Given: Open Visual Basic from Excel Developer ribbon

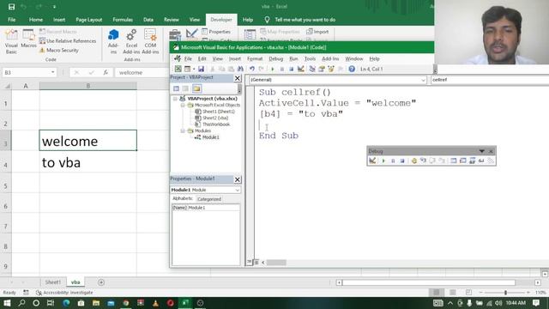Looking at the screenshot, I should pos(11,41).
